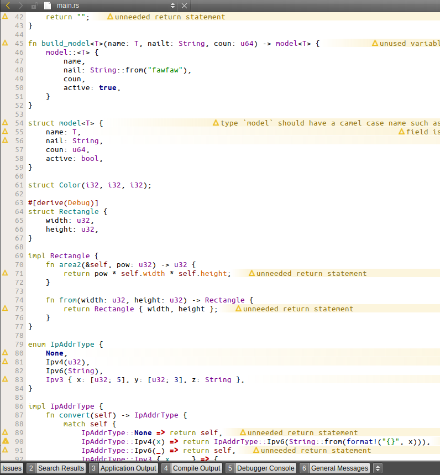This screenshot has height=475, width=440.
Task: Click 'unneeded return statement' annotation on line 91
Action: coord(316,451)
